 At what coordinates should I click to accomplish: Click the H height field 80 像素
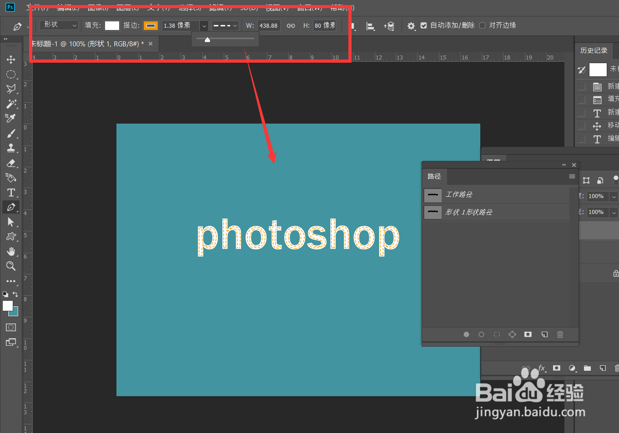(325, 26)
